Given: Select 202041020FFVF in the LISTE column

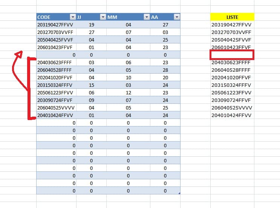Looking at the screenshot, I should click(x=231, y=77).
